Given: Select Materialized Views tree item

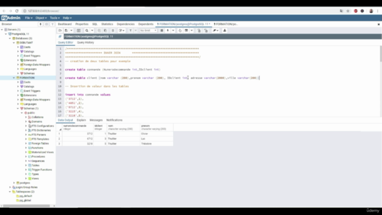Looking at the screenshot, I should pos(42,152).
